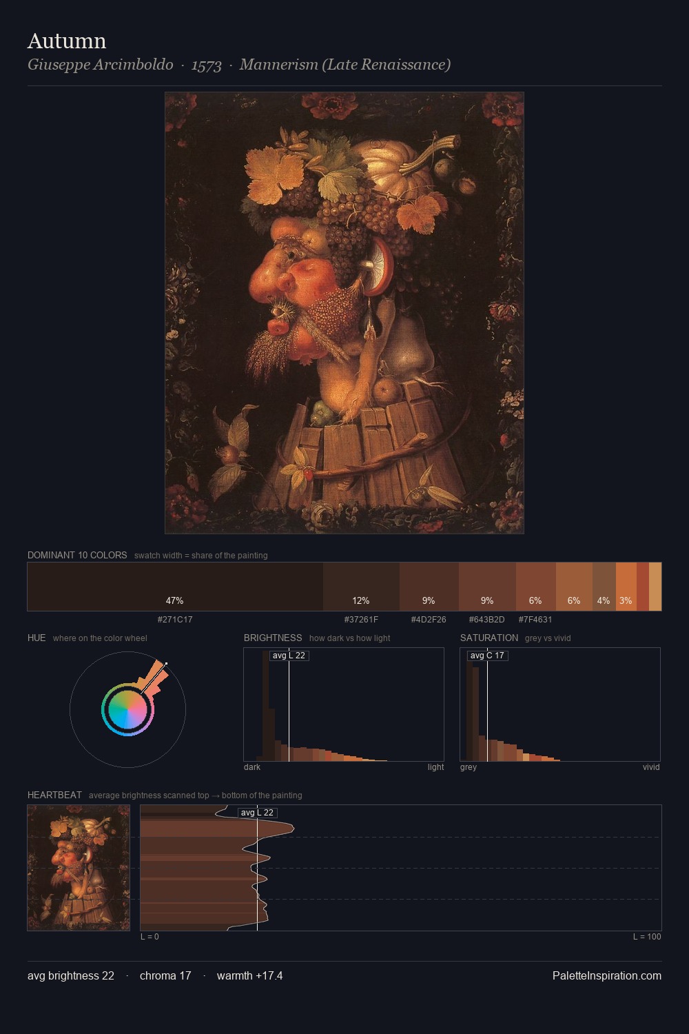Click the '#4D2F26' hex label
Image resolution: width=689 pixels, height=1034 pixels.
point(429,619)
